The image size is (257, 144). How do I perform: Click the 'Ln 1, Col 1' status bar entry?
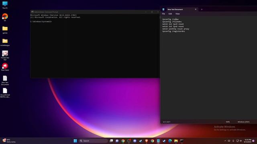point(167,122)
